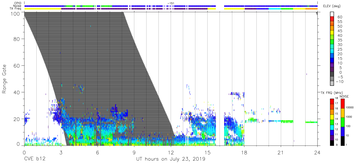Click the green 100–1000 noise swatch
The image size is (357, 165).
(x=342, y=122)
